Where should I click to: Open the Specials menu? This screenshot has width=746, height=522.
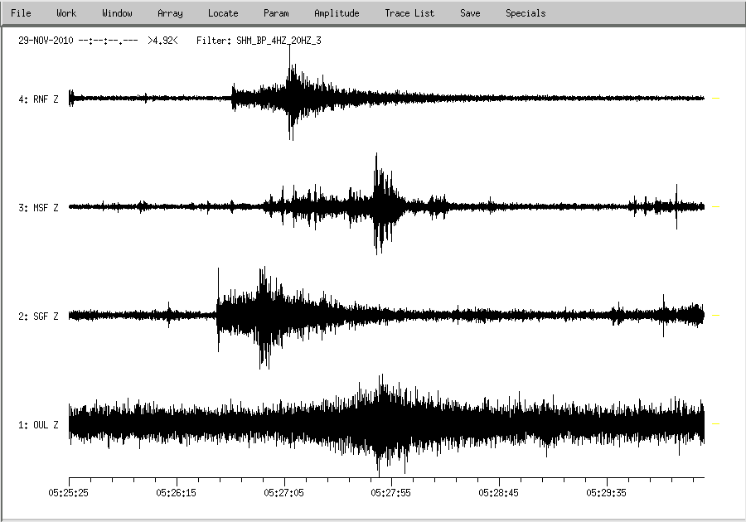click(526, 13)
